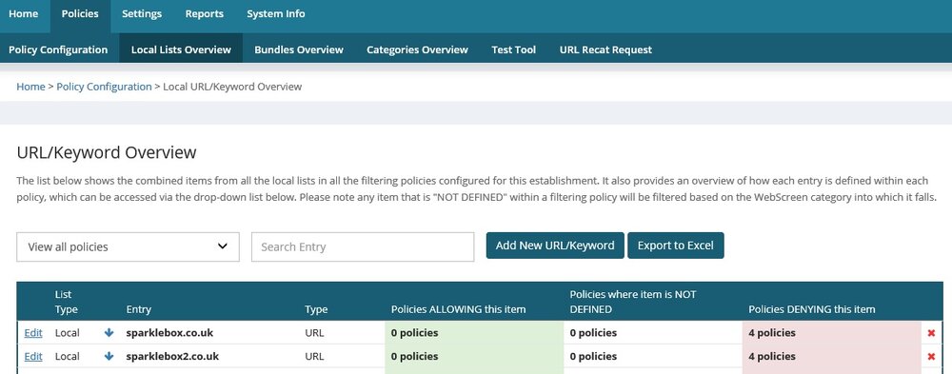Click the Entry column header

tap(138, 309)
